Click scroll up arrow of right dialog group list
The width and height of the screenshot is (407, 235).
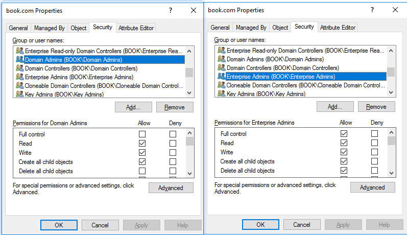(391, 50)
